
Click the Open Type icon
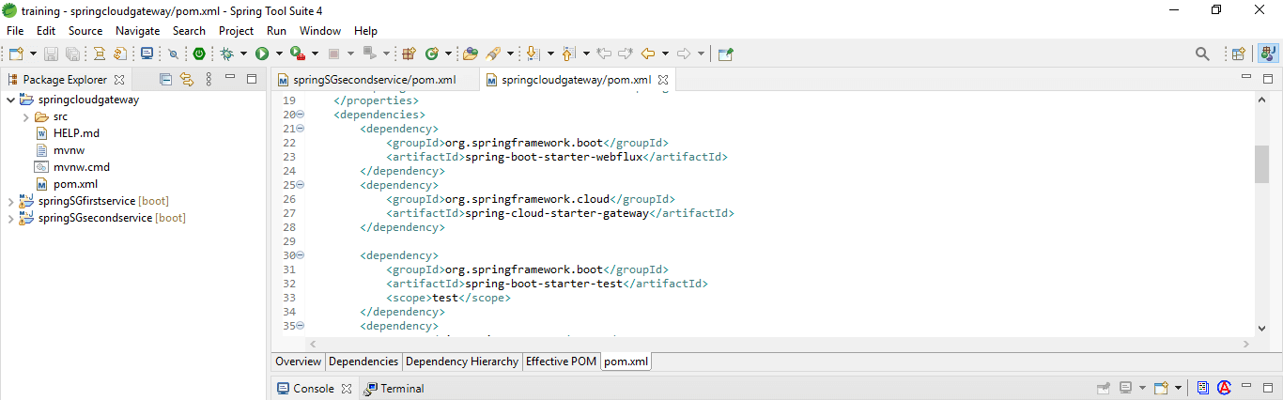[x=471, y=54]
